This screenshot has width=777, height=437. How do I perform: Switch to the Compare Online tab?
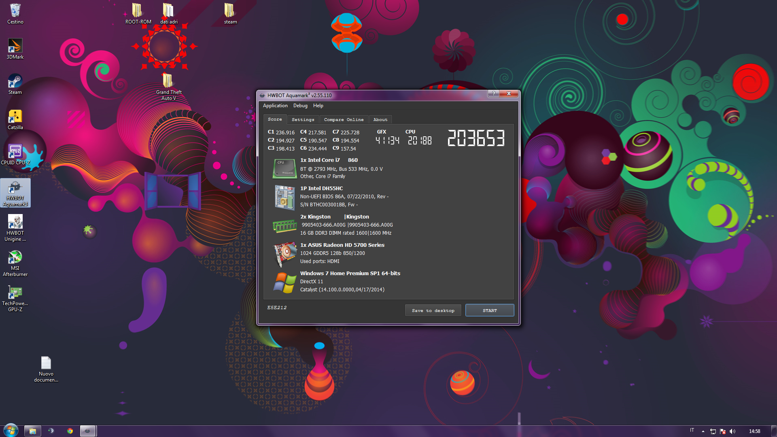click(x=344, y=120)
